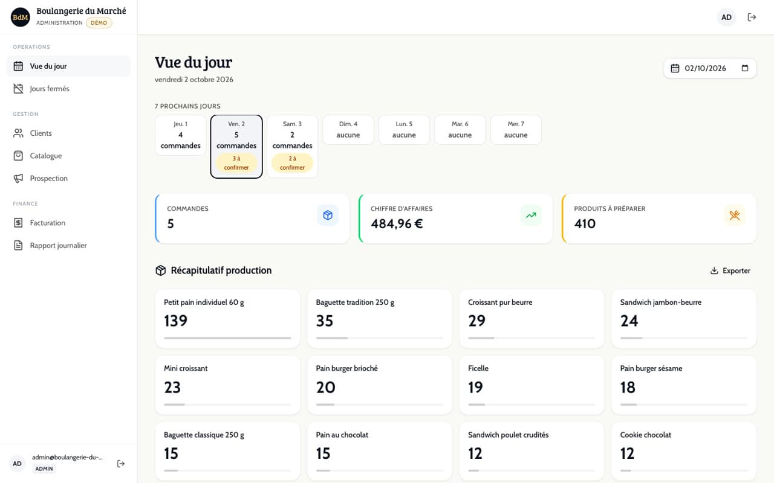Click the Exporter button
This screenshot has width=774, height=483.
(730, 271)
